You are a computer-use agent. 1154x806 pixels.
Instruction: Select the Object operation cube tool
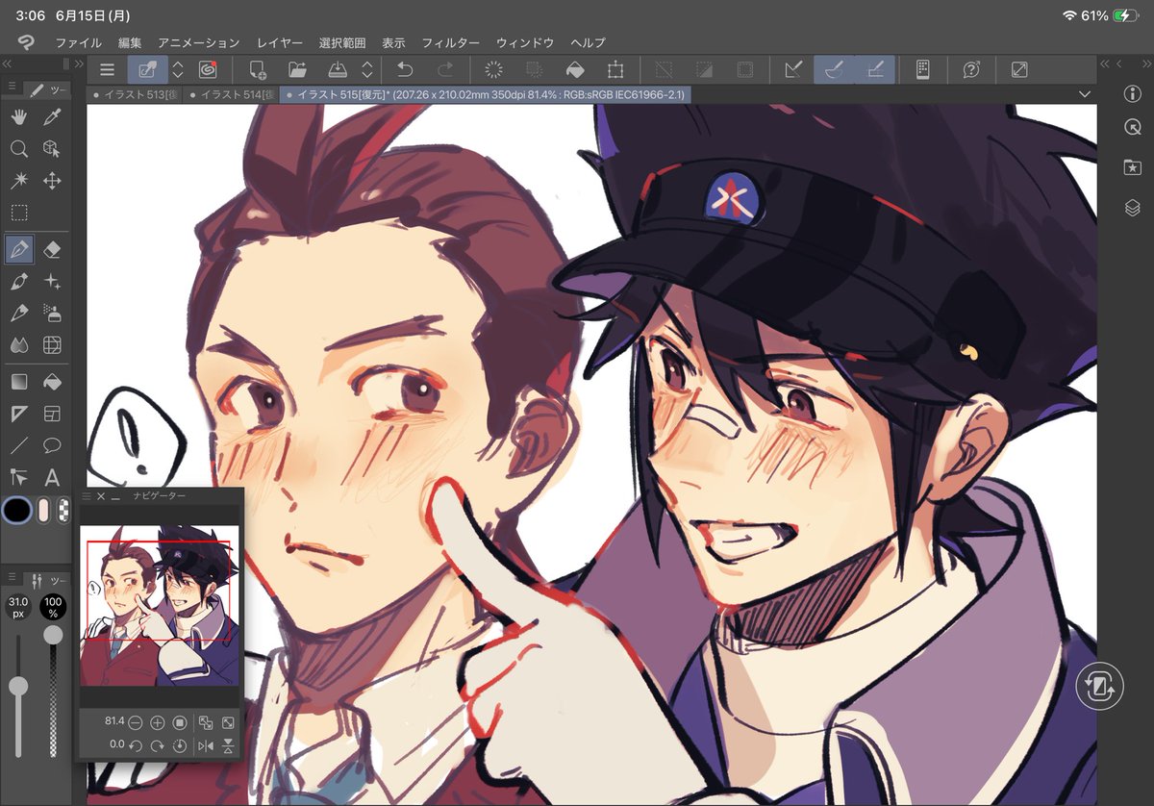[52, 149]
